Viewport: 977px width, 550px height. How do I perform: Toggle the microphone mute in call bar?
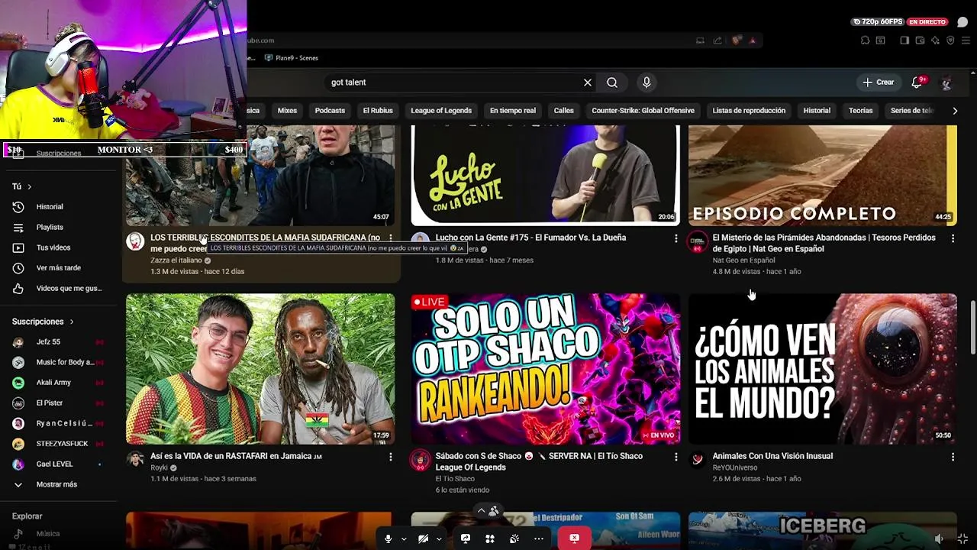point(388,539)
